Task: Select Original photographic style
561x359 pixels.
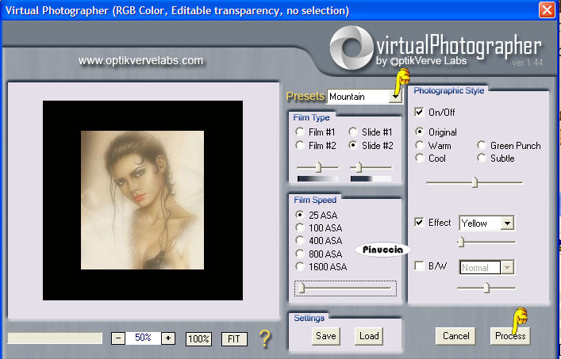Action: (x=419, y=132)
